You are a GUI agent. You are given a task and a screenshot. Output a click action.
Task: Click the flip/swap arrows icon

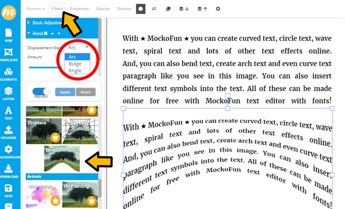(154, 9)
